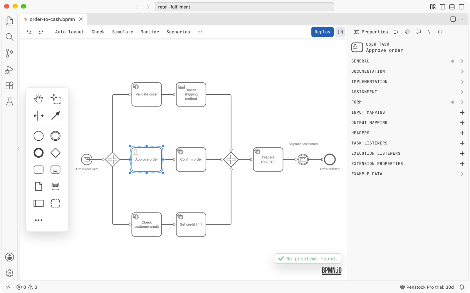
Task: Open Run and Debug view
Action: 10,69
